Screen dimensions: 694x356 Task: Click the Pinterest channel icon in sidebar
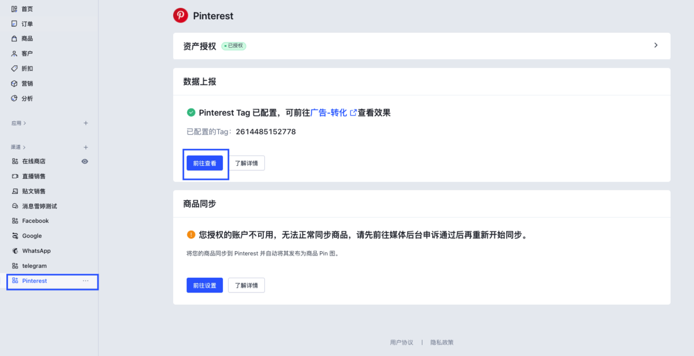(x=15, y=281)
